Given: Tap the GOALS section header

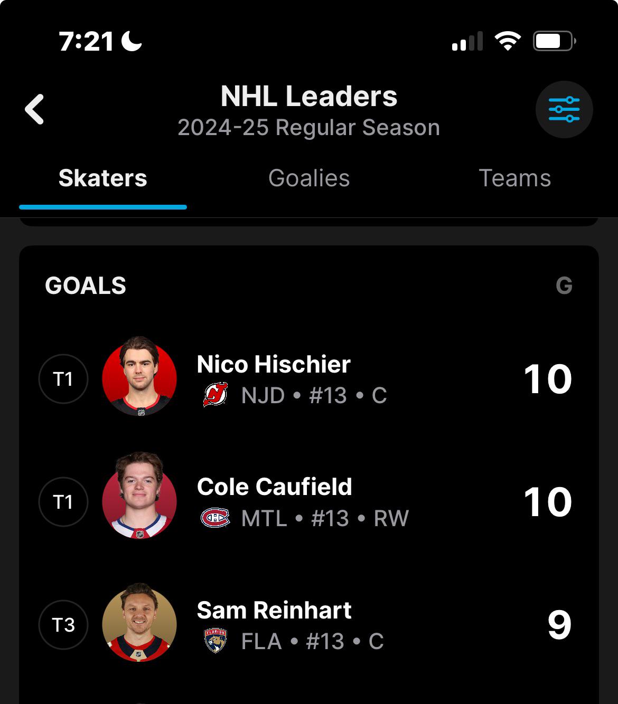Looking at the screenshot, I should (86, 286).
